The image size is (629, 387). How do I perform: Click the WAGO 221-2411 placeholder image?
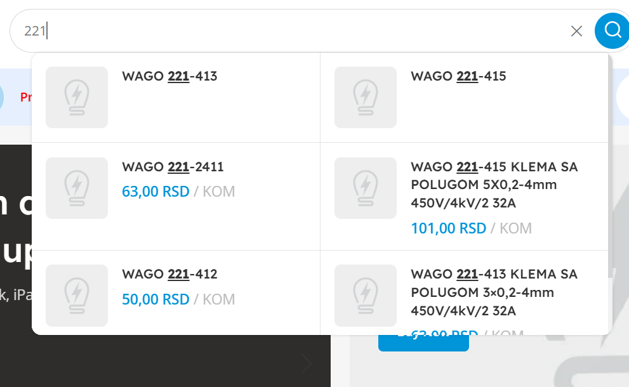(x=77, y=188)
